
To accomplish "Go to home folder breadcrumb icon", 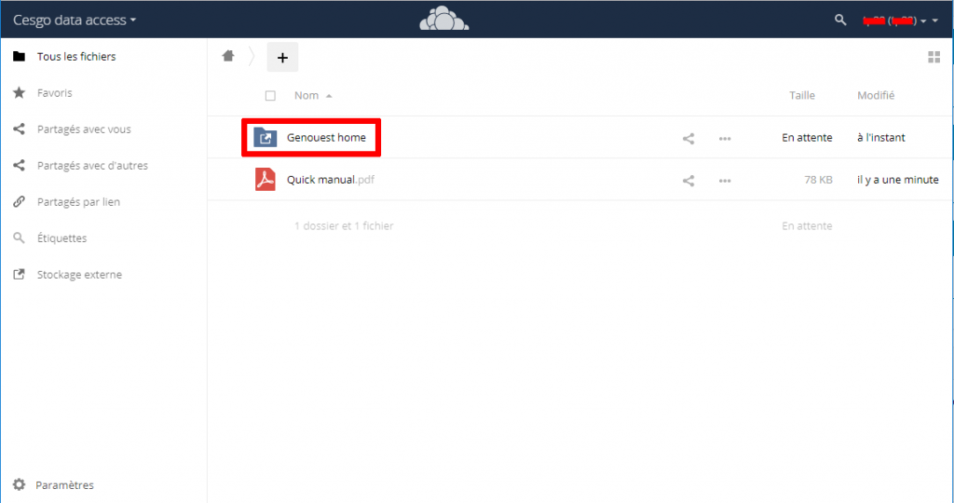I will tap(228, 56).
